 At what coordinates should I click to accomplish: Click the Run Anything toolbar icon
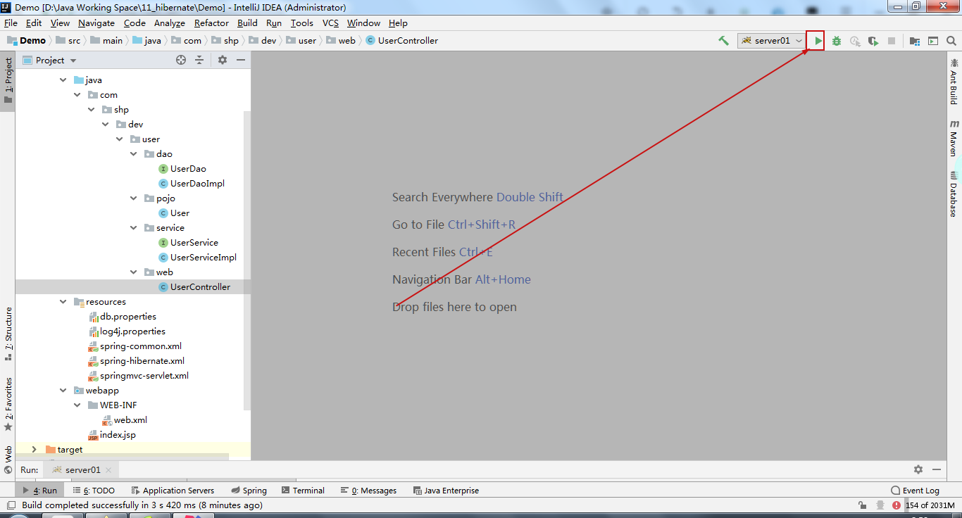click(933, 41)
